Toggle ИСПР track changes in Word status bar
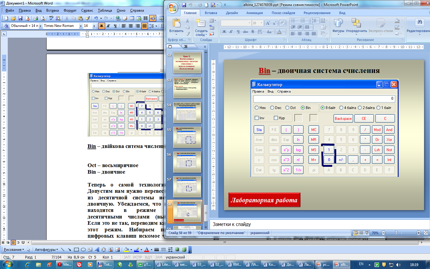 coord(138,257)
